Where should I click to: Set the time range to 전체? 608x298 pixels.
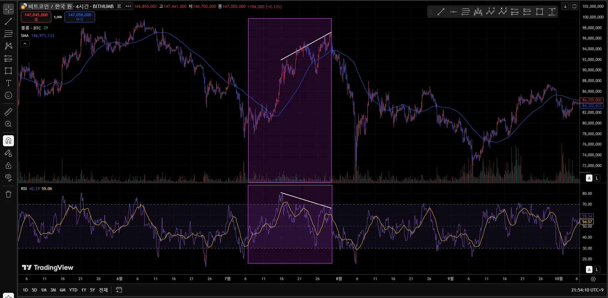pyautogui.click(x=103, y=290)
